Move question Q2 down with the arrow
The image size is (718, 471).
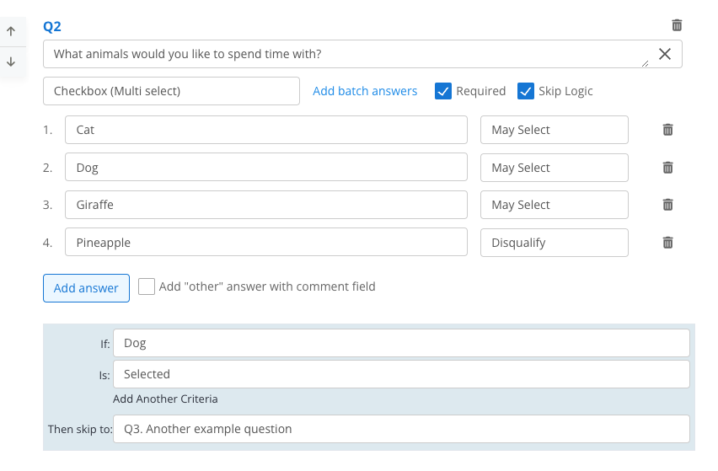point(11,62)
